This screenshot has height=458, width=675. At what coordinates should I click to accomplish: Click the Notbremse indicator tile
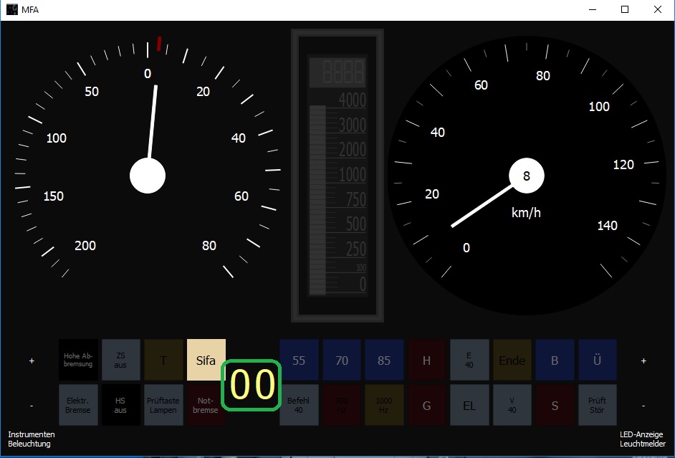tap(205, 405)
